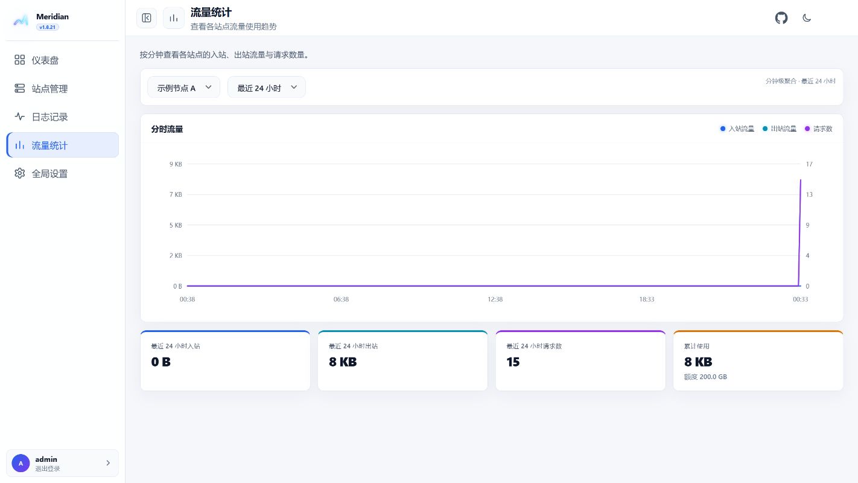Click the Meridian logo icon
858x483 pixels.
(21, 21)
